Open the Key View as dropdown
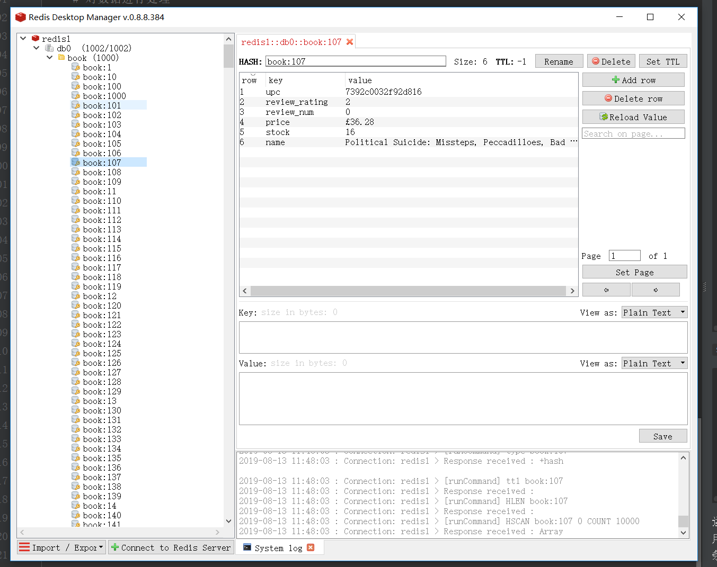The width and height of the screenshot is (717, 567). [x=654, y=312]
